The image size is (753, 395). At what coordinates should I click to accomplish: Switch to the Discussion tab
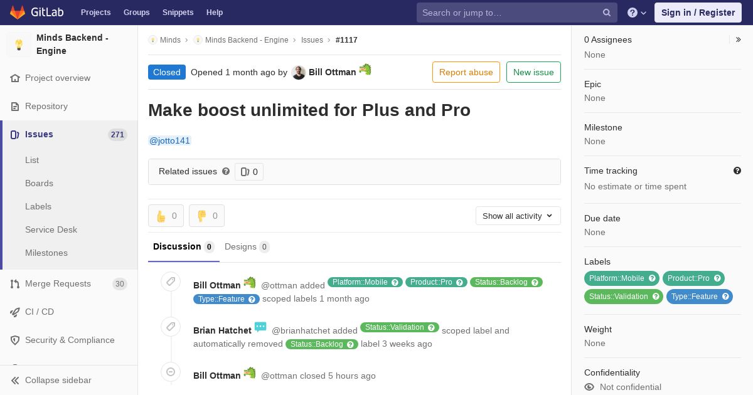pyautogui.click(x=183, y=246)
